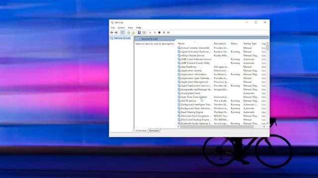Select the AssignedAccessManager service name

click(196, 89)
